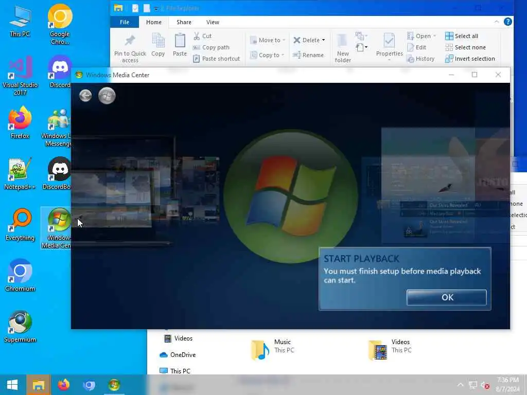Click Edit in the ribbon
Viewport: 527px width, 395px height.
[x=416, y=47]
